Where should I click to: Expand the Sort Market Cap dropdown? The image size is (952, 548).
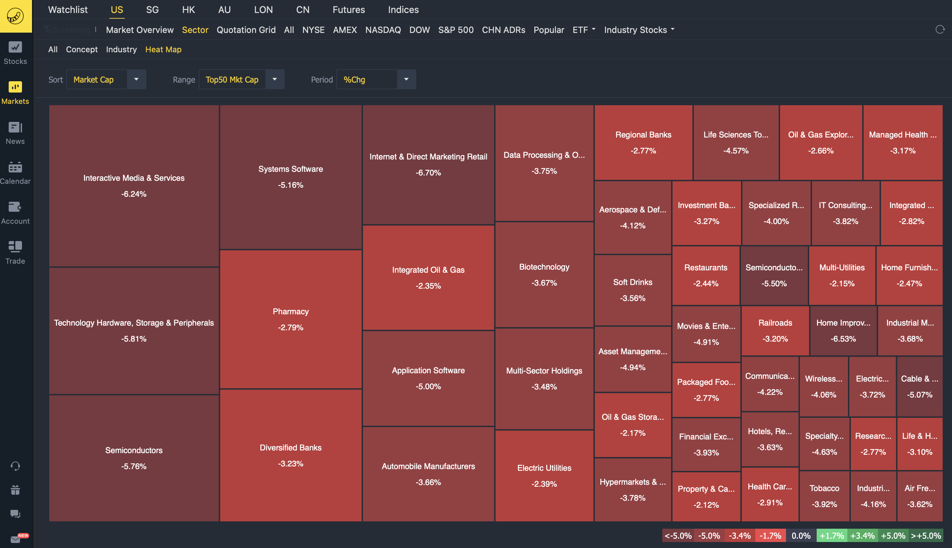coord(136,80)
